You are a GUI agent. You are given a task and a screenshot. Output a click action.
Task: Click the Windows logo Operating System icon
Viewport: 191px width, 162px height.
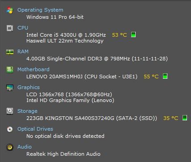10,10
